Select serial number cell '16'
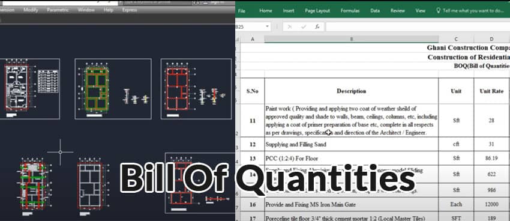Screen dimensions: 510x221 [253, 204]
